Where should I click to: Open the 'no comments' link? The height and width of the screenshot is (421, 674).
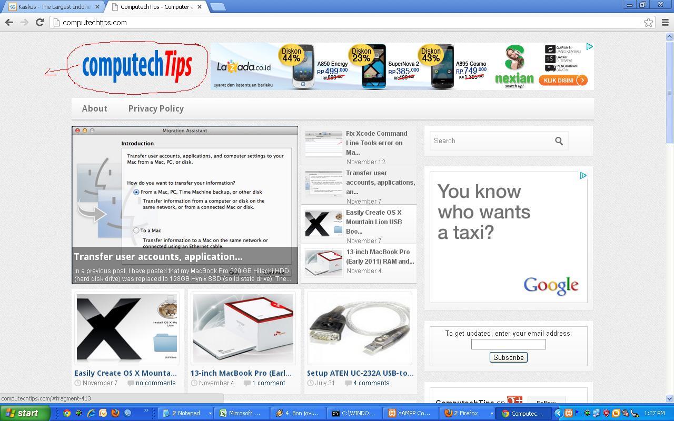pyautogui.click(x=155, y=383)
